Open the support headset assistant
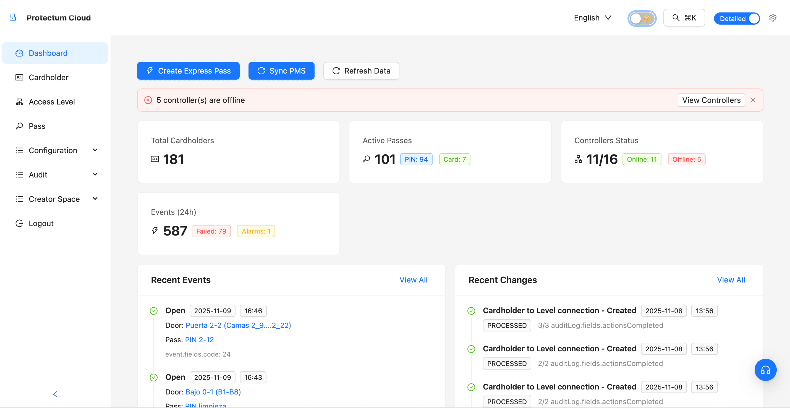 pos(765,370)
